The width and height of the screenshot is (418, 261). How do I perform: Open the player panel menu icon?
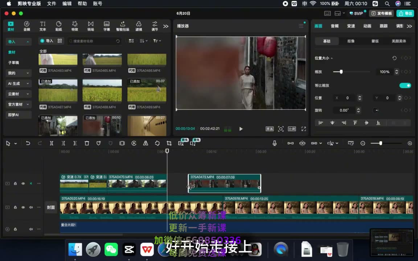pyautogui.click(x=301, y=26)
